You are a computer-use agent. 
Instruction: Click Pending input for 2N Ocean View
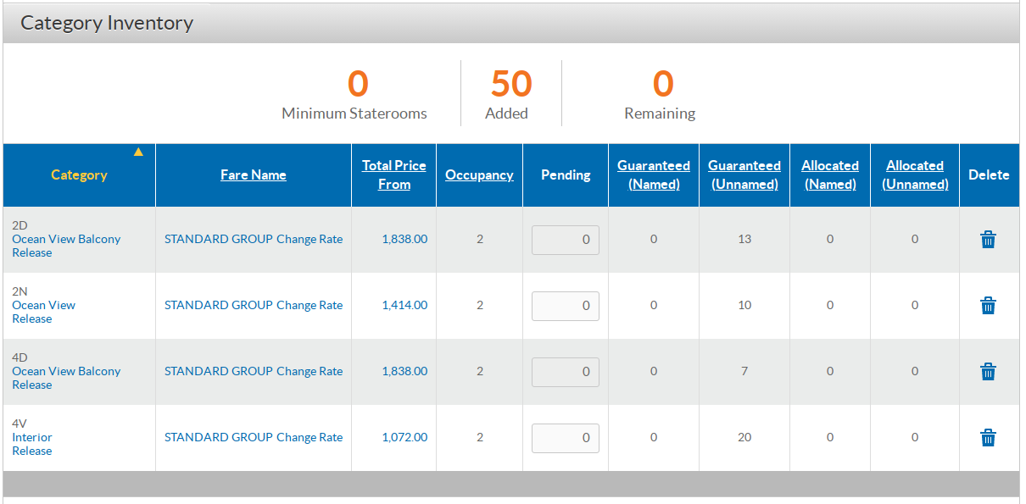click(x=565, y=306)
